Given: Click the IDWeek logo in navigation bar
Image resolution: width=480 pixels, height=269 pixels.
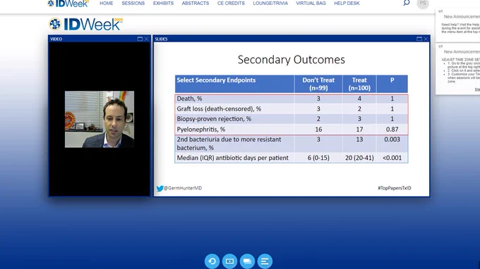Looking at the screenshot, I should (68, 4).
